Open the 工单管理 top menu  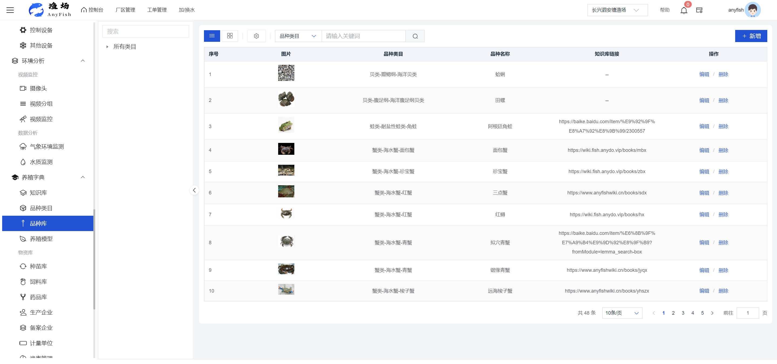pos(156,10)
